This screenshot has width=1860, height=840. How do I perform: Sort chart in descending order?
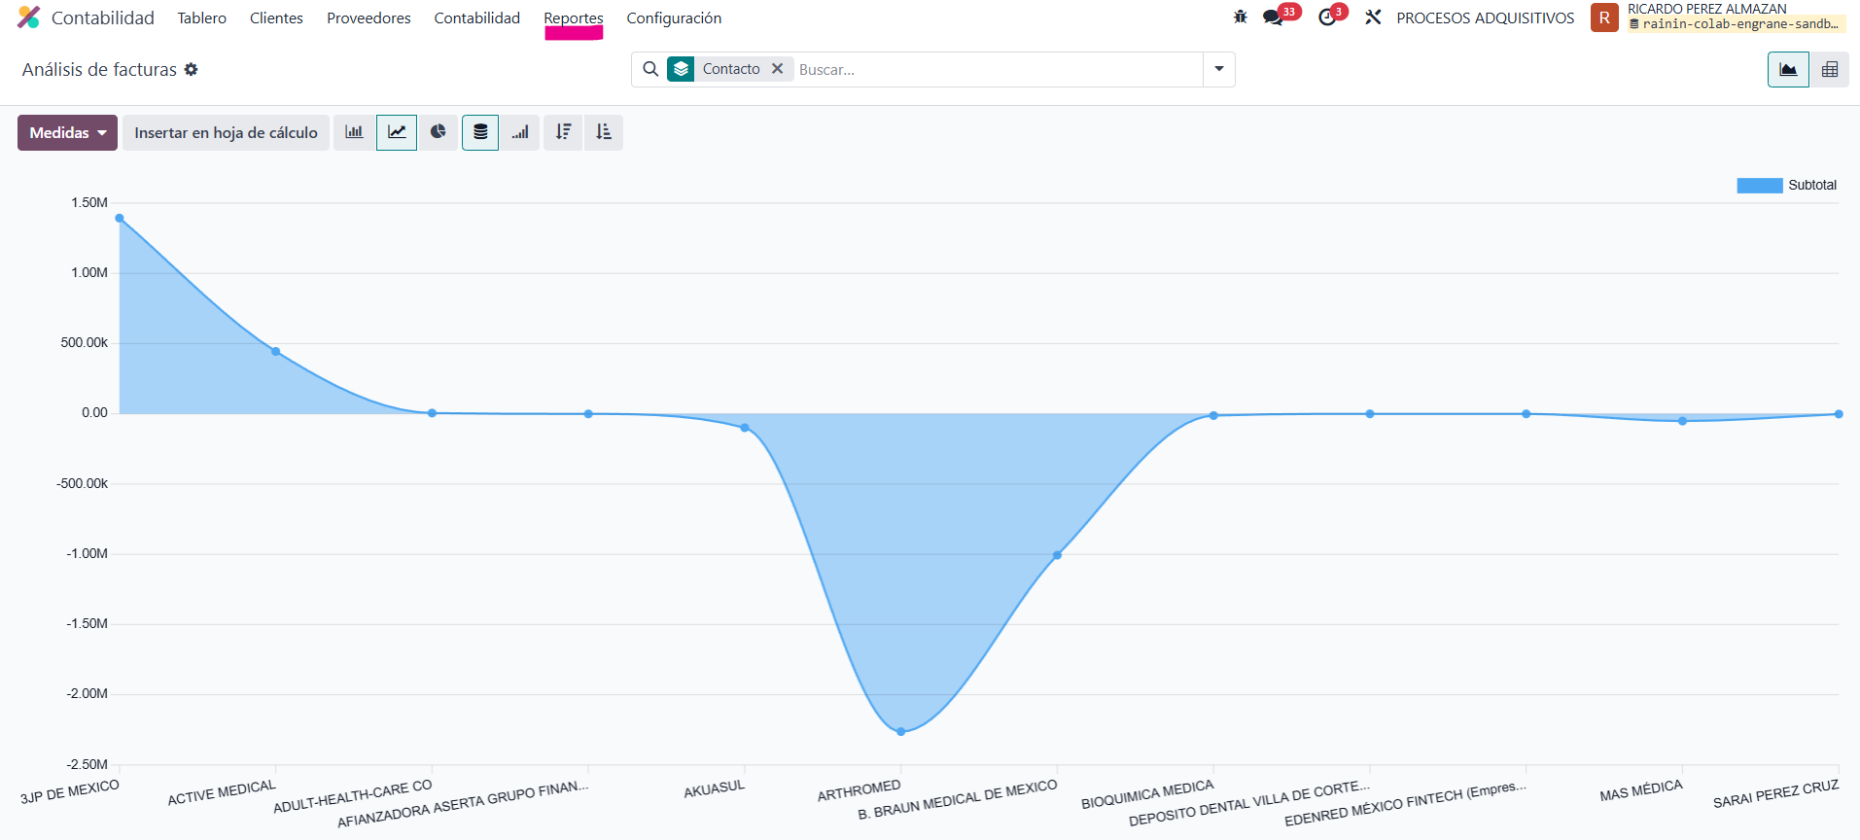pyautogui.click(x=563, y=132)
